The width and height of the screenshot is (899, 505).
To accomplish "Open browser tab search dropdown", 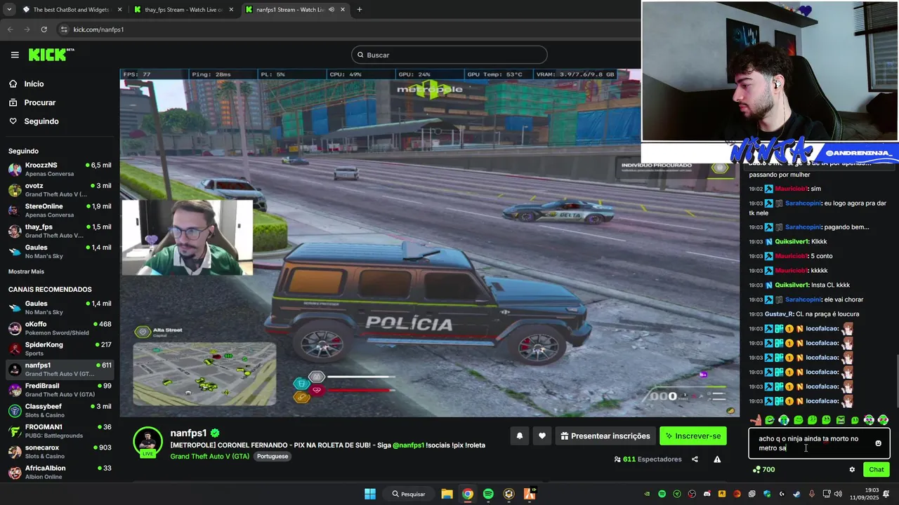I will click(x=9, y=10).
